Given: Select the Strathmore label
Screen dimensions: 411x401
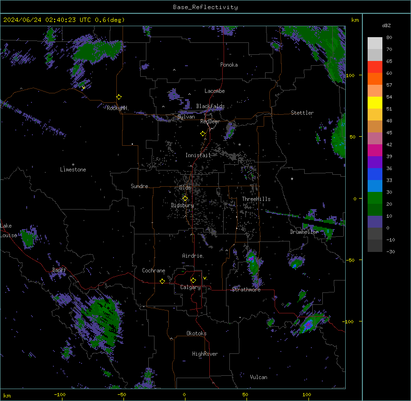Looking at the screenshot, I should 246,290.
